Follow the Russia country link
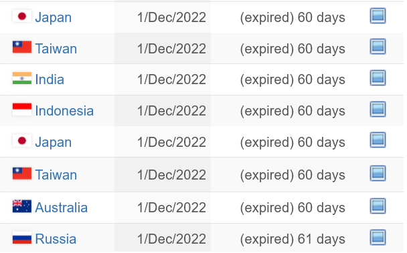Screen dimensions: 407x253 56,239
